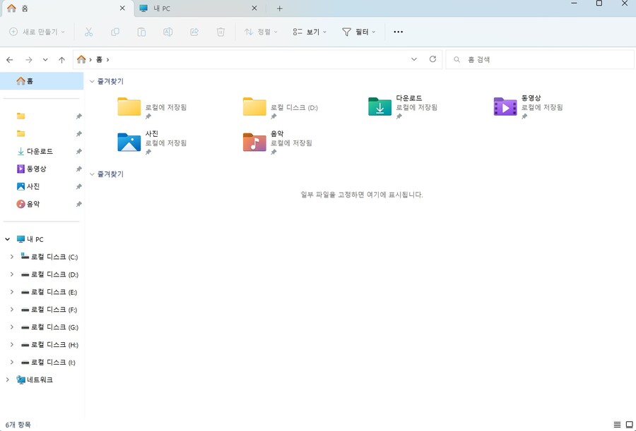636x431 pixels.
Task: Click the home icon in address bar
Action: [x=81, y=59]
